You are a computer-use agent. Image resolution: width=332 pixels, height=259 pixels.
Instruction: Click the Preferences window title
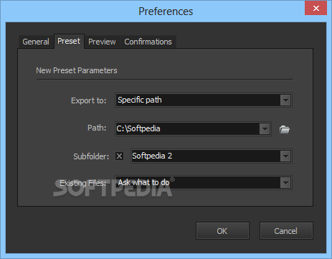tap(166, 11)
